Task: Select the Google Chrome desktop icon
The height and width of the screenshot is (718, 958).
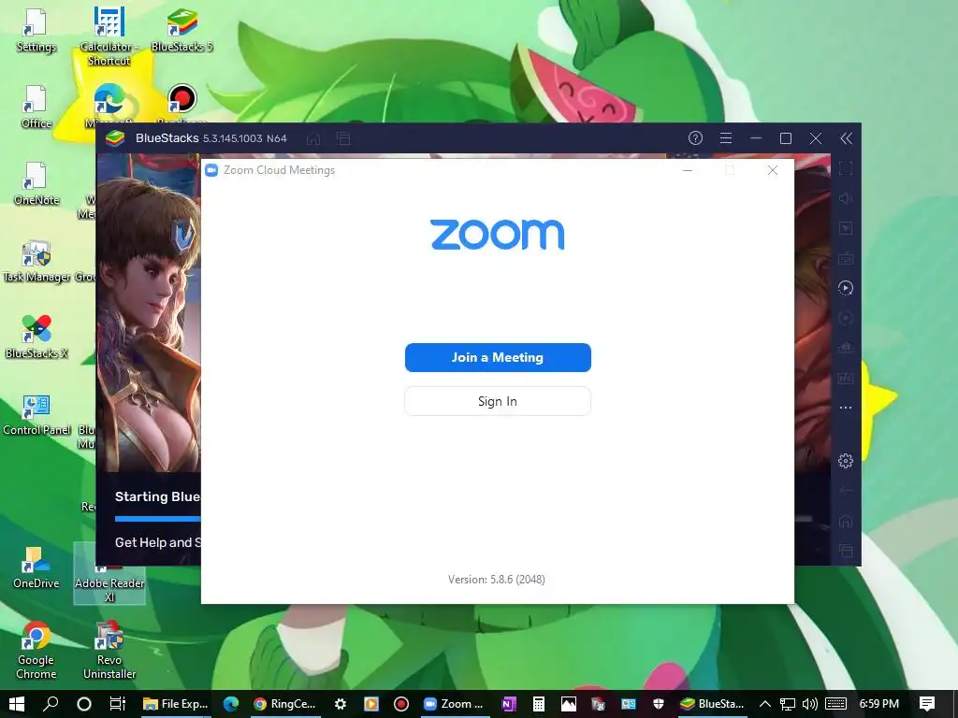Action: point(36,651)
